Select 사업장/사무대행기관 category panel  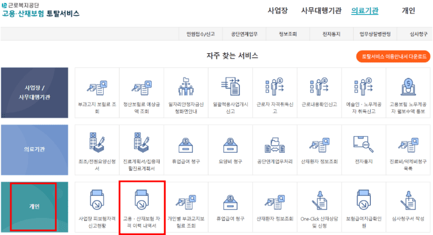(x=35, y=93)
